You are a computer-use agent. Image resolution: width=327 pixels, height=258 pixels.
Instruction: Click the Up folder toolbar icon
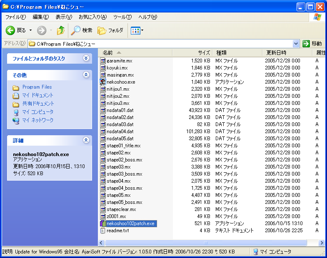point(61,30)
